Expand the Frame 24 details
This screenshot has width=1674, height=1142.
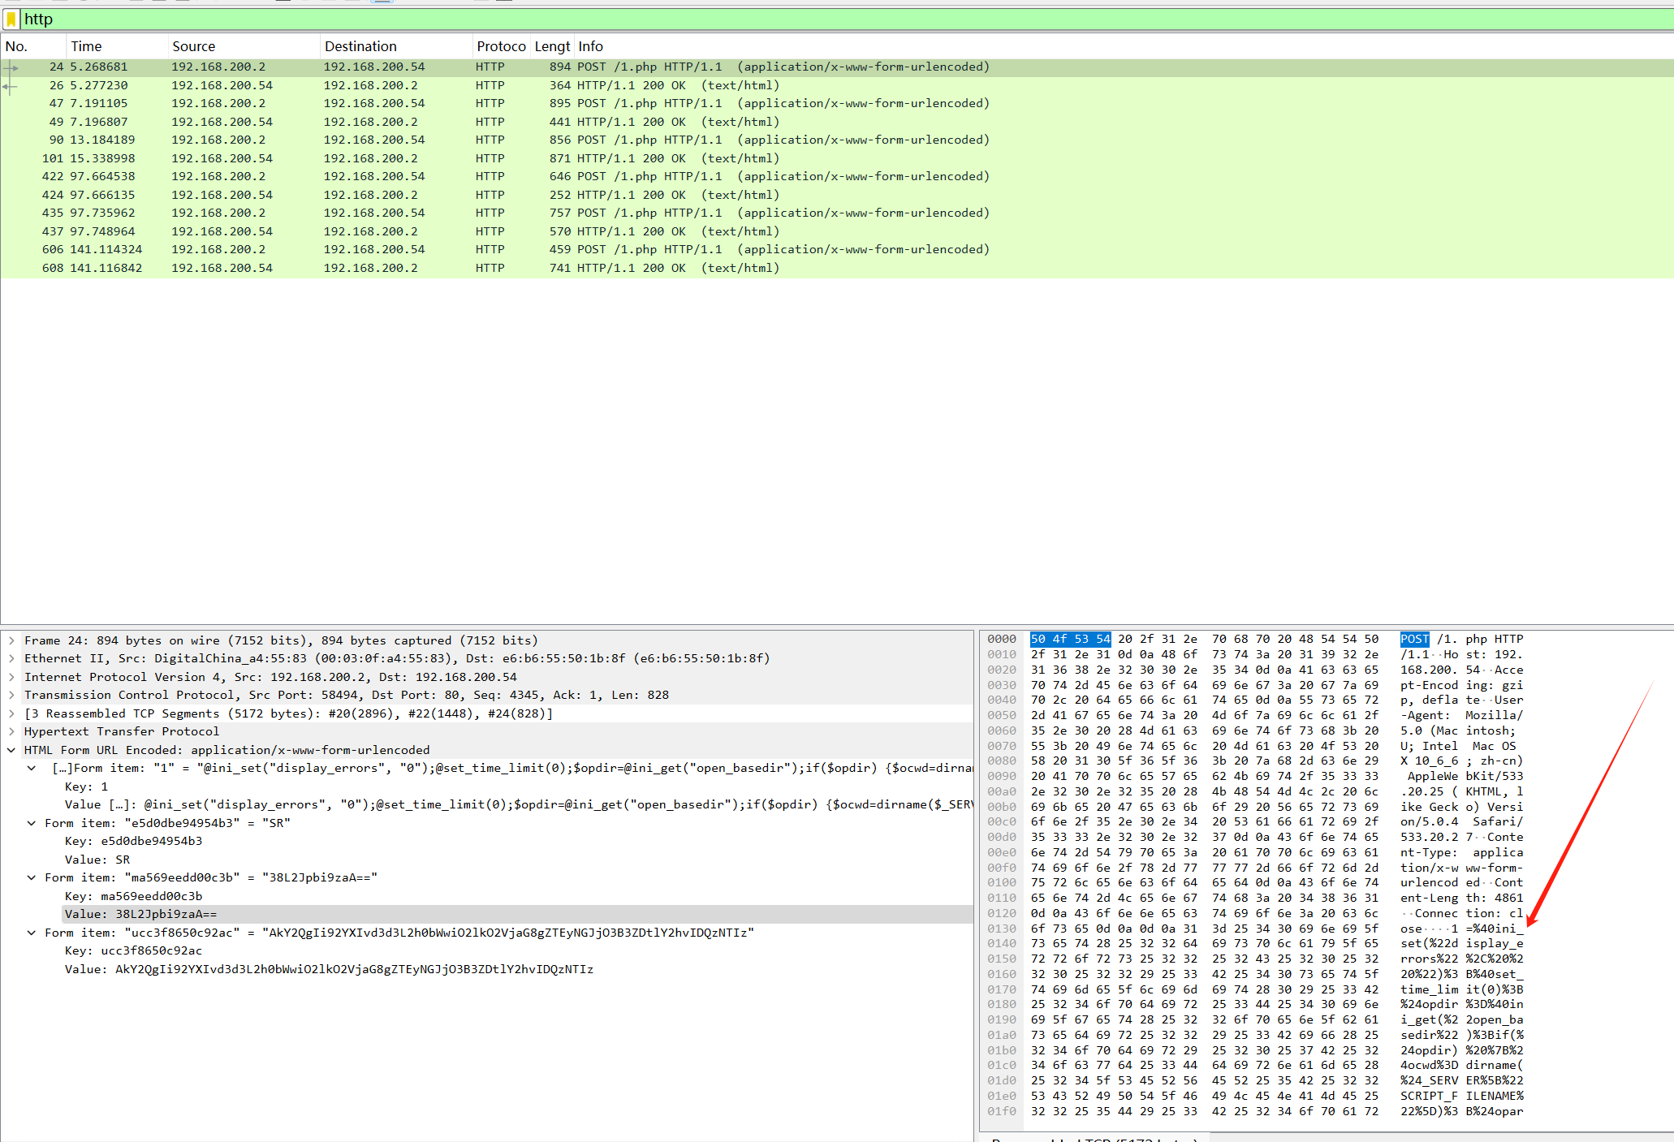11,640
